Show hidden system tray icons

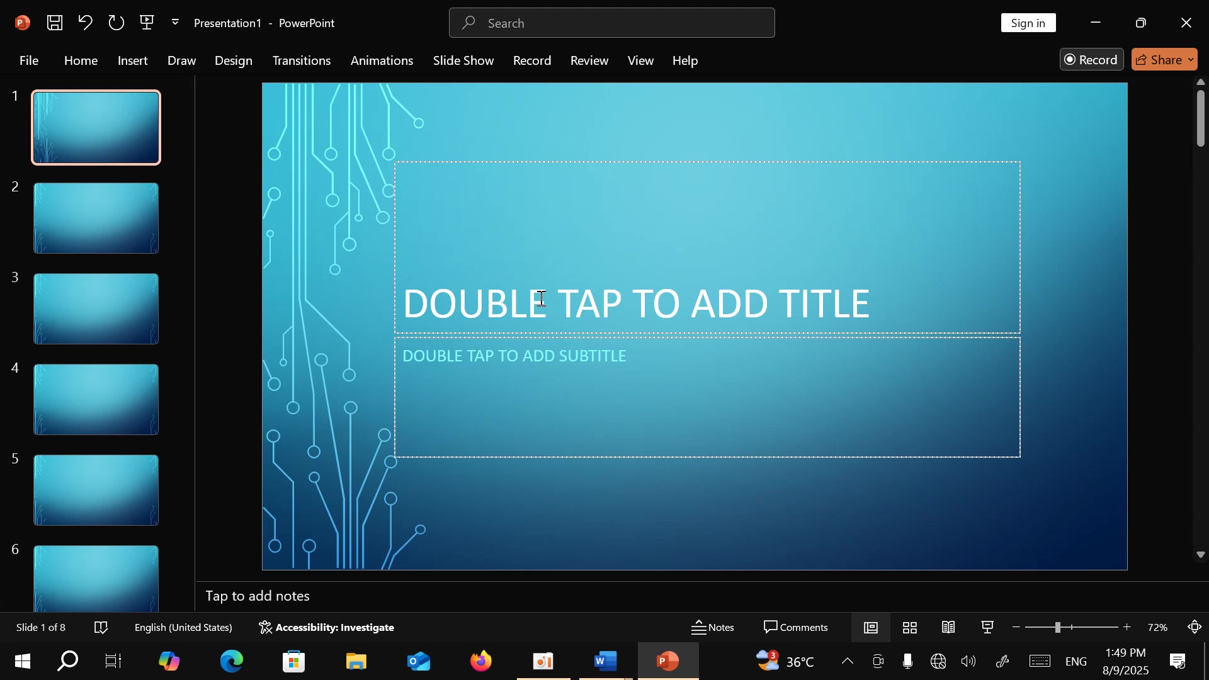point(848,661)
